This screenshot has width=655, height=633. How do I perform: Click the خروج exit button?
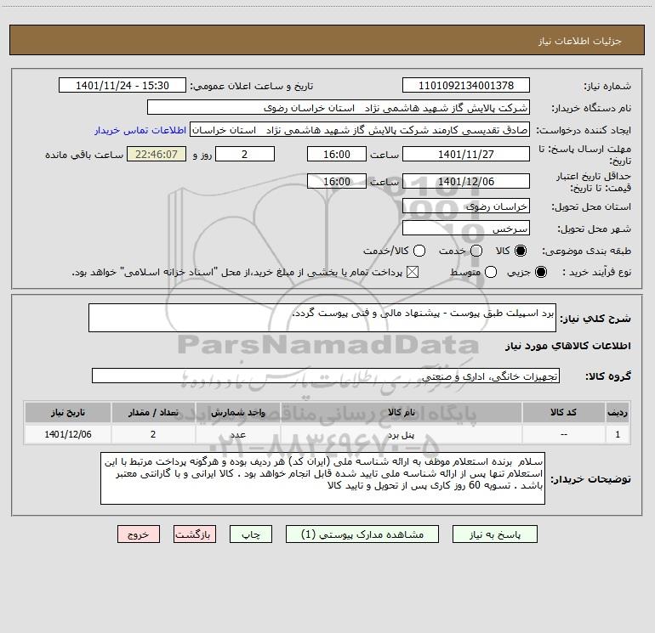click(x=139, y=534)
